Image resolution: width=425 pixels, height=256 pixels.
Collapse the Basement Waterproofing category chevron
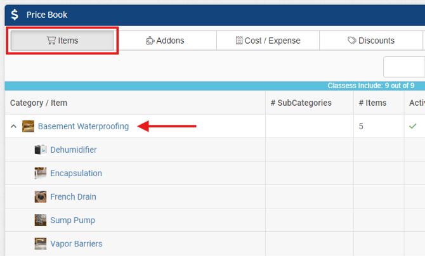13,126
